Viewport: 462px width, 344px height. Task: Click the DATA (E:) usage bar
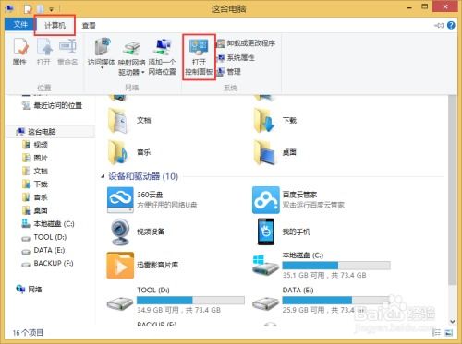[x=336, y=300]
